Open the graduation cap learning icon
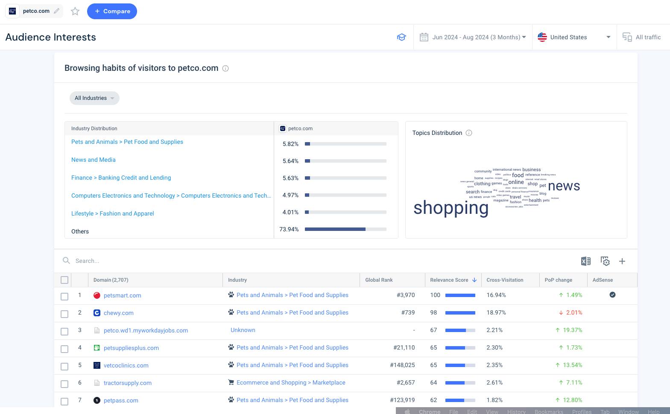Image resolution: width=670 pixels, height=414 pixels. tap(401, 37)
